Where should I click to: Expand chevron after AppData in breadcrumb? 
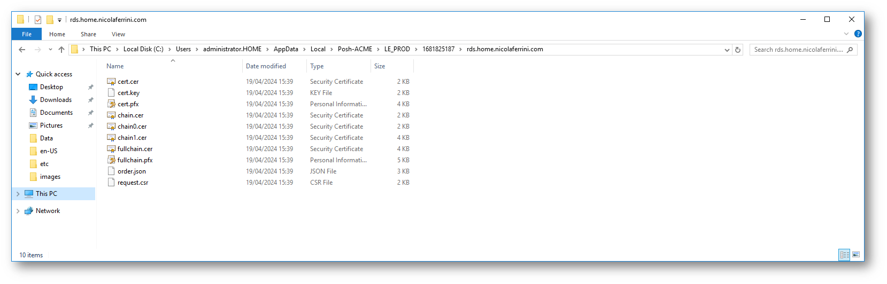pos(304,49)
